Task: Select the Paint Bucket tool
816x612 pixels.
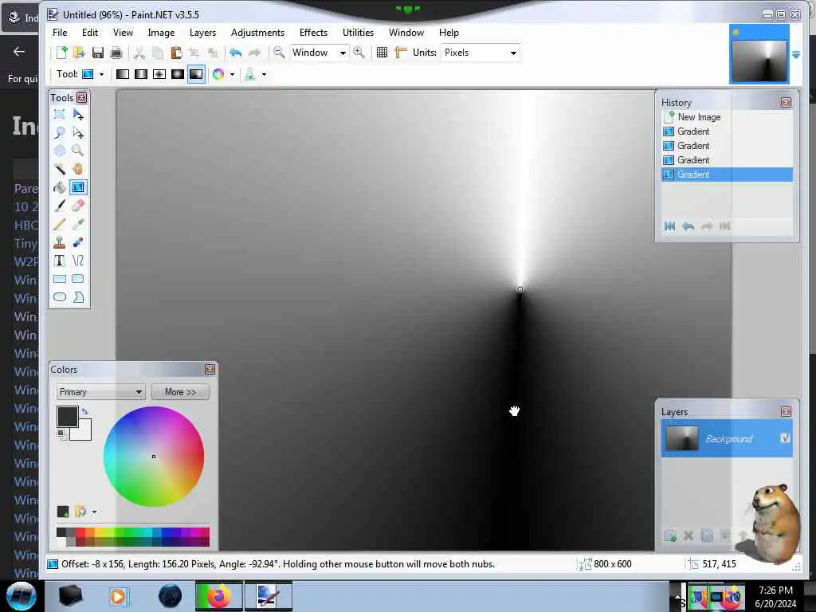Action: click(x=59, y=187)
